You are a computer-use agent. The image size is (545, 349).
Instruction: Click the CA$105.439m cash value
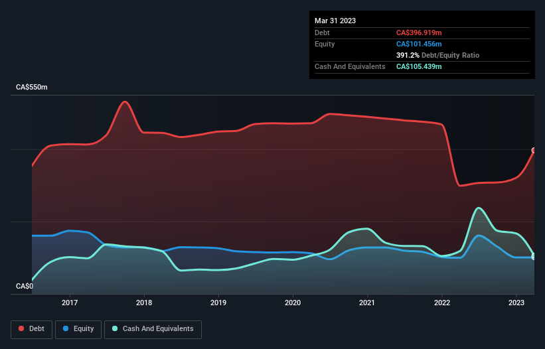coord(419,66)
